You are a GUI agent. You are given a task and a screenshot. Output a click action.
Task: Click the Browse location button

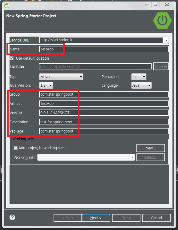point(161,66)
